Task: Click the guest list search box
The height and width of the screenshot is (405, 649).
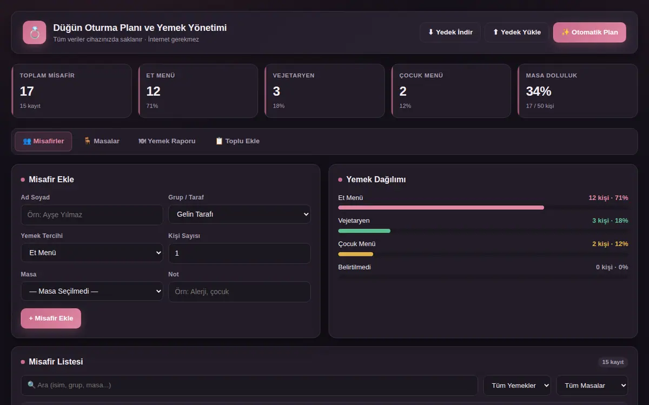Action: tap(249, 386)
